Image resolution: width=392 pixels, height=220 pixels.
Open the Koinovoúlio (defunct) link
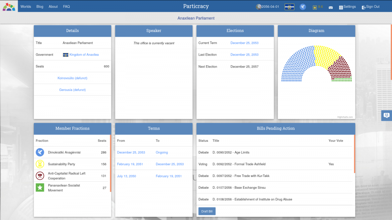(72, 78)
